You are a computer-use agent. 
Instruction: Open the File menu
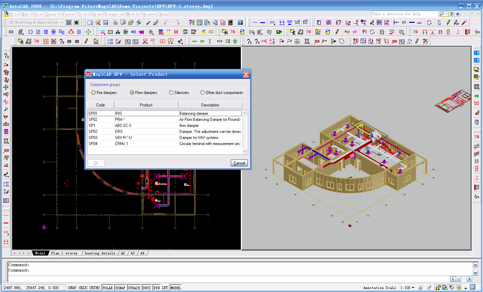coord(14,14)
